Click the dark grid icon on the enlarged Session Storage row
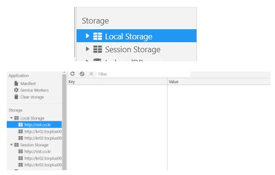The width and height of the screenshot is (275, 175). (97, 49)
